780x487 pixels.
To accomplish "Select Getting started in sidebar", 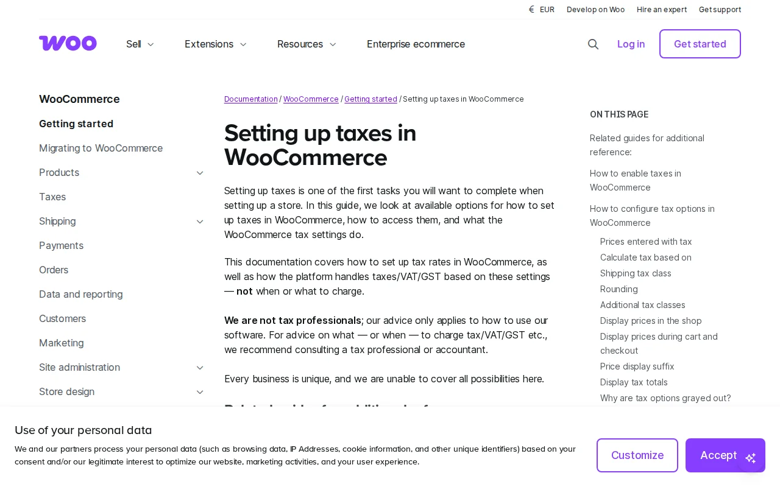I will (x=76, y=124).
